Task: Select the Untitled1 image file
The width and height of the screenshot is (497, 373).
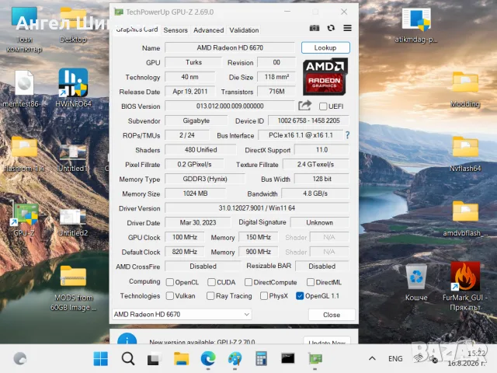Action: click(x=72, y=158)
